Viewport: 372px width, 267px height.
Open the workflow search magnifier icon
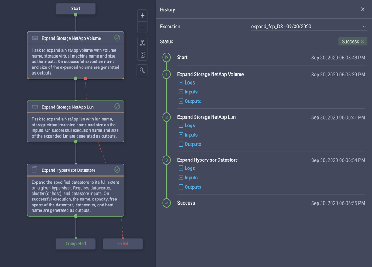coord(142,70)
